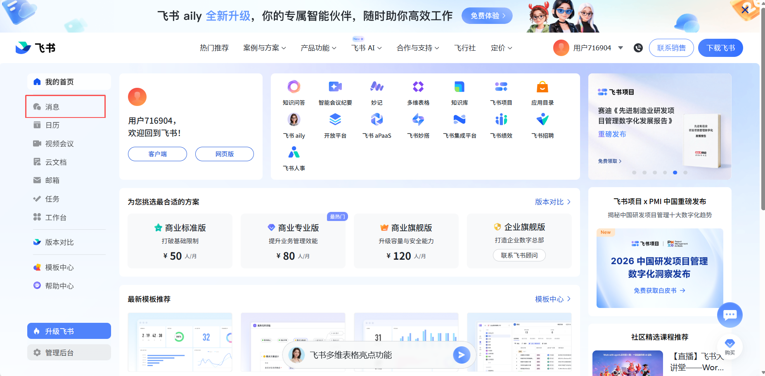Open the 飞书绩效 icon

point(501,120)
